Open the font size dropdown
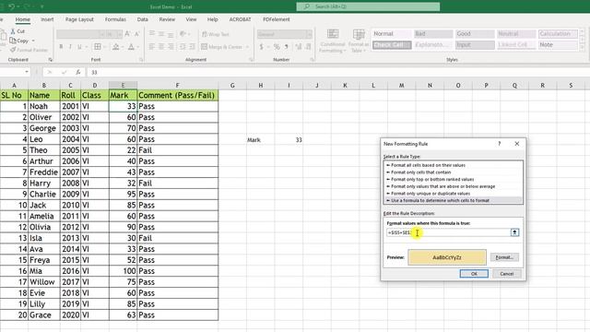 coord(119,34)
